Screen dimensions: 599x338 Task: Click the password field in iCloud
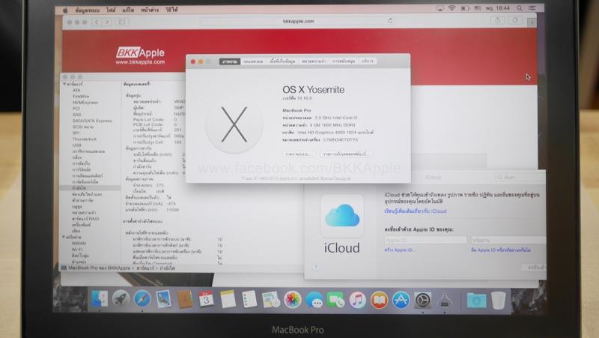(508, 240)
